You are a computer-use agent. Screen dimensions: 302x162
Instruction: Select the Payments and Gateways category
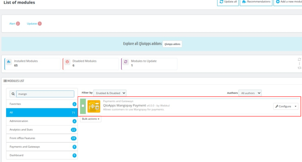coord(42,147)
